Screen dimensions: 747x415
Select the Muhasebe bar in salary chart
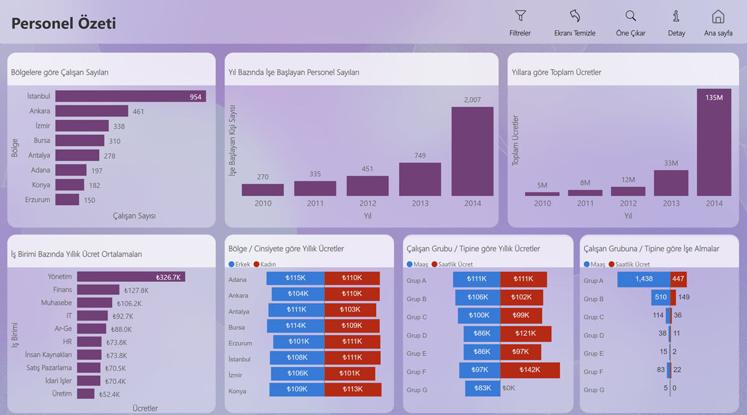95,303
